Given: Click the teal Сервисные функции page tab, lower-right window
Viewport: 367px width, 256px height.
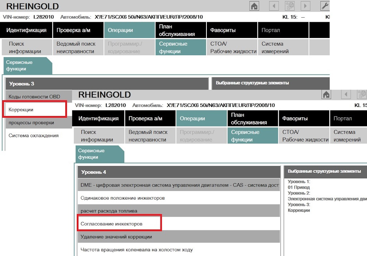Looking at the screenshot, I should click(x=100, y=154).
